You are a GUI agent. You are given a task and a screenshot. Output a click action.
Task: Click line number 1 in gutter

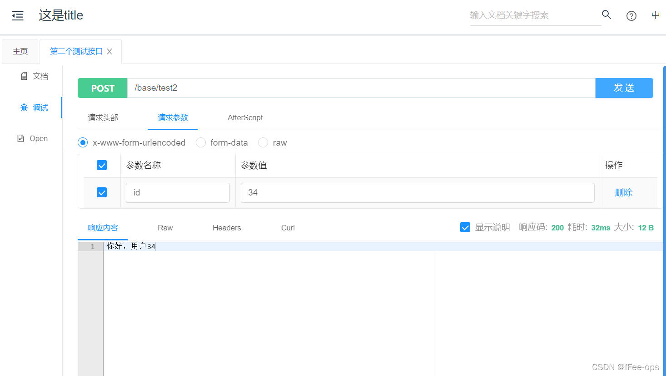pyautogui.click(x=92, y=246)
